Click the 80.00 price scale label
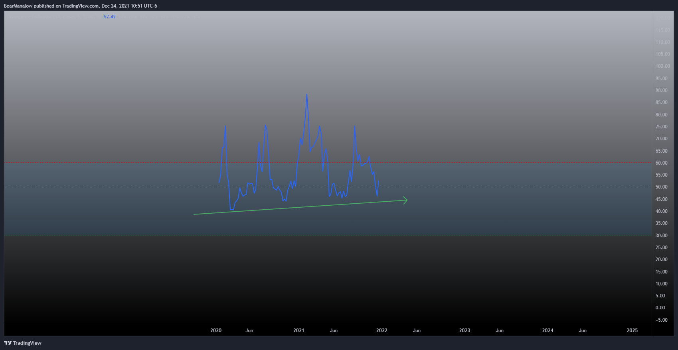The height and width of the screenshot is (350, 678). (x=662, y=115)
